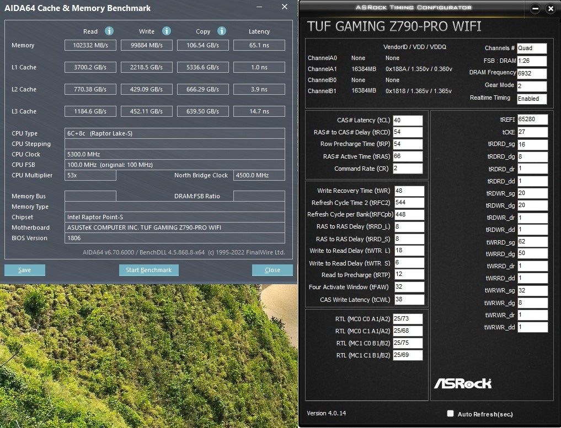Click the Memory Latency value 65.1 ns
561x428 pixels.
[x=259, y=45]
